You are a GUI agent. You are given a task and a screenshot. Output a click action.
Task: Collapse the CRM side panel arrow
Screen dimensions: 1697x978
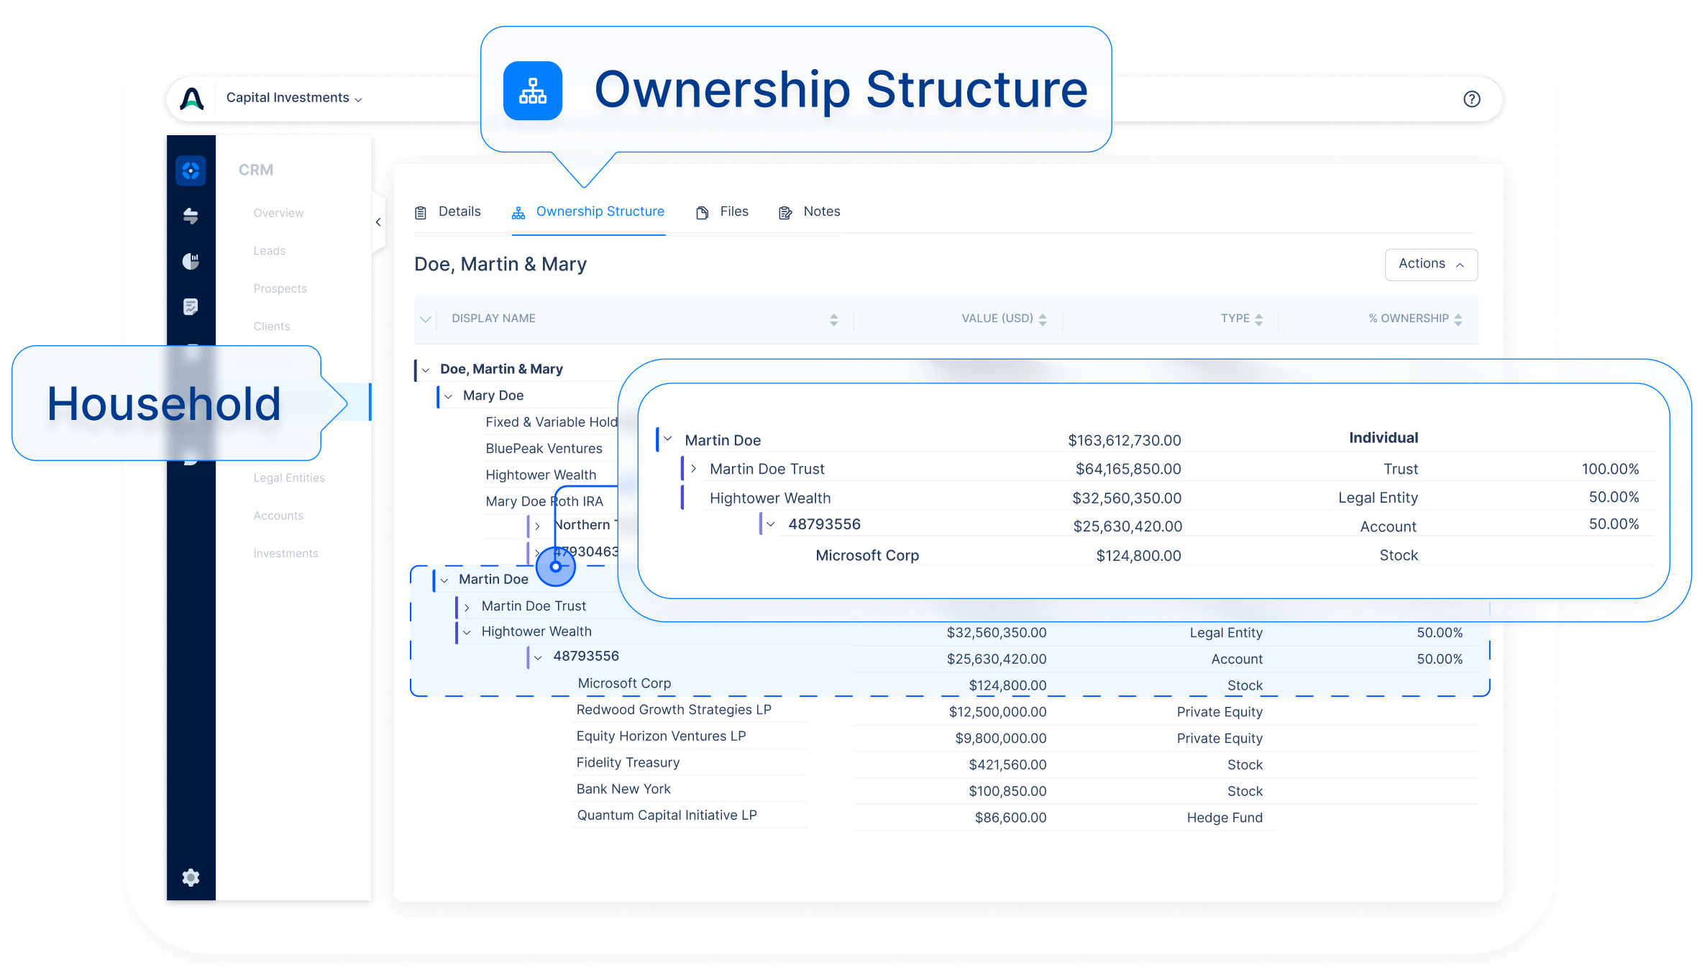point(378,222)
